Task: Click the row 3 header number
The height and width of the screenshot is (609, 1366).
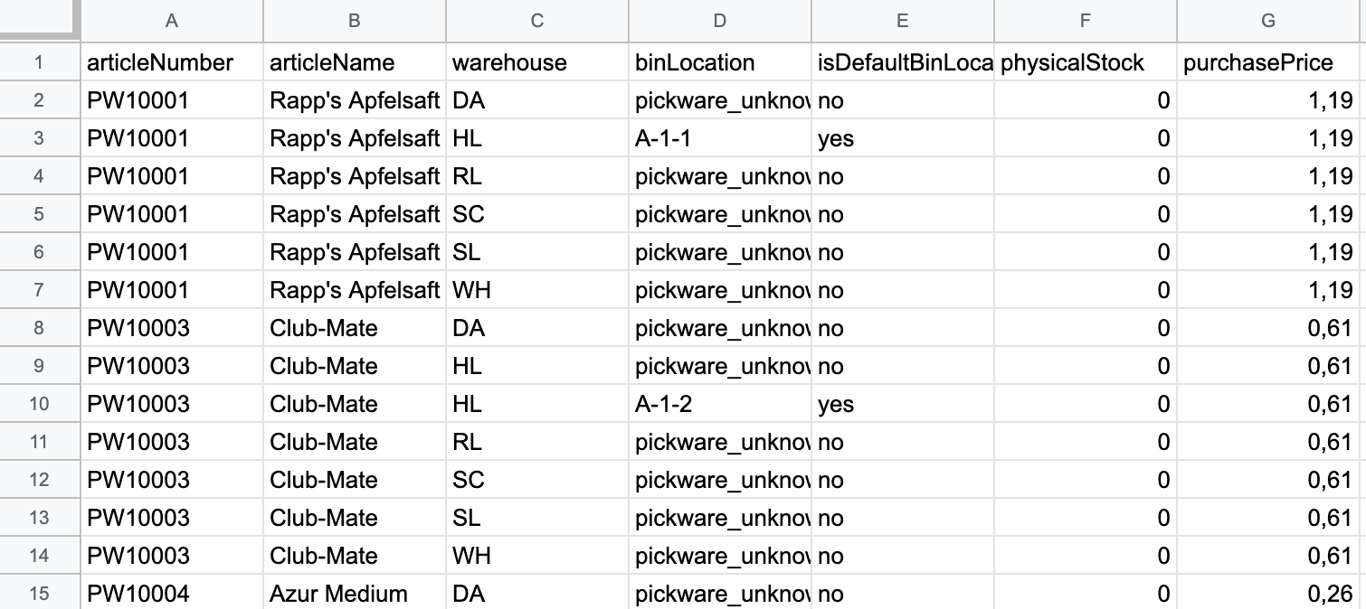Action: coord(40,138)
